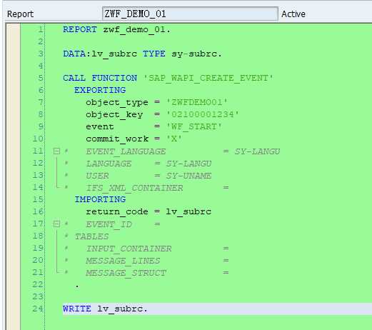Collapse the comment block at line 17
Image resolution: width=372 pixels, height=330 pixels.
click(x=56, y=224)
